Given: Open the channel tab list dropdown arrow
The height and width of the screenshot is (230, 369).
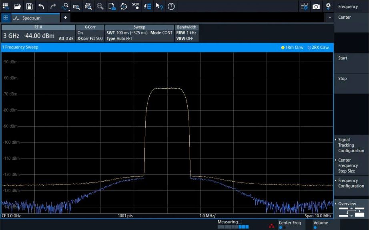Looking at the screenshot, I should pyautogui.click(x=330, y=18).
